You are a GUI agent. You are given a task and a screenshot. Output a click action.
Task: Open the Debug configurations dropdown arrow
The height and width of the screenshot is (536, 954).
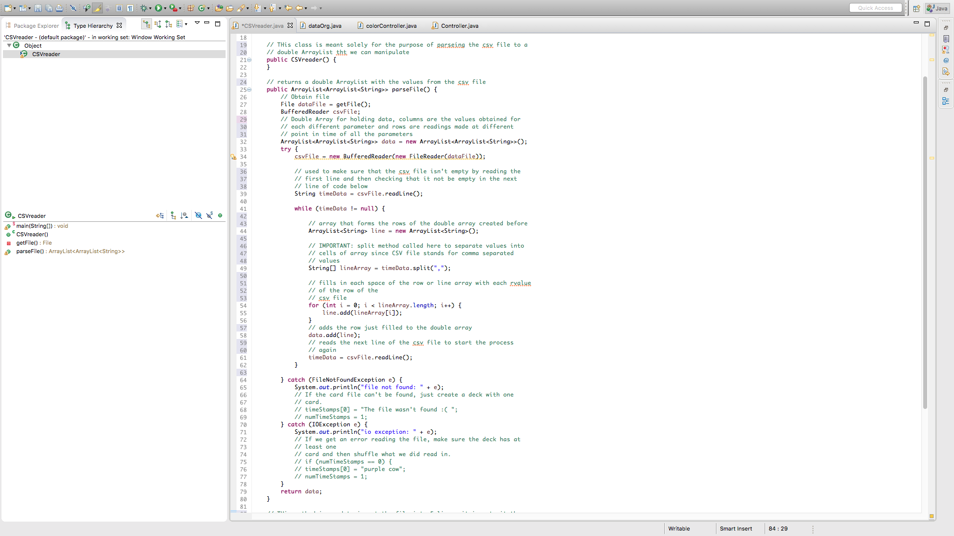pyautogui.click(x=150, y=8)
